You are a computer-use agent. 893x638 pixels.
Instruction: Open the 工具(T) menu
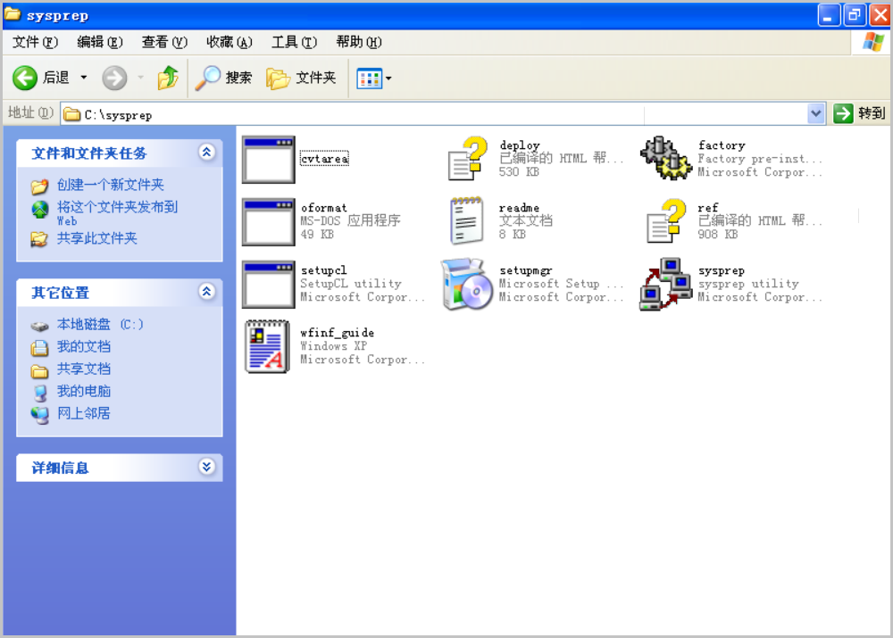coord(294,42)
